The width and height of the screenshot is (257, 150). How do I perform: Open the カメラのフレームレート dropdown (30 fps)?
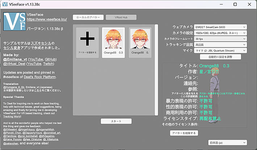tap(220, 39)
